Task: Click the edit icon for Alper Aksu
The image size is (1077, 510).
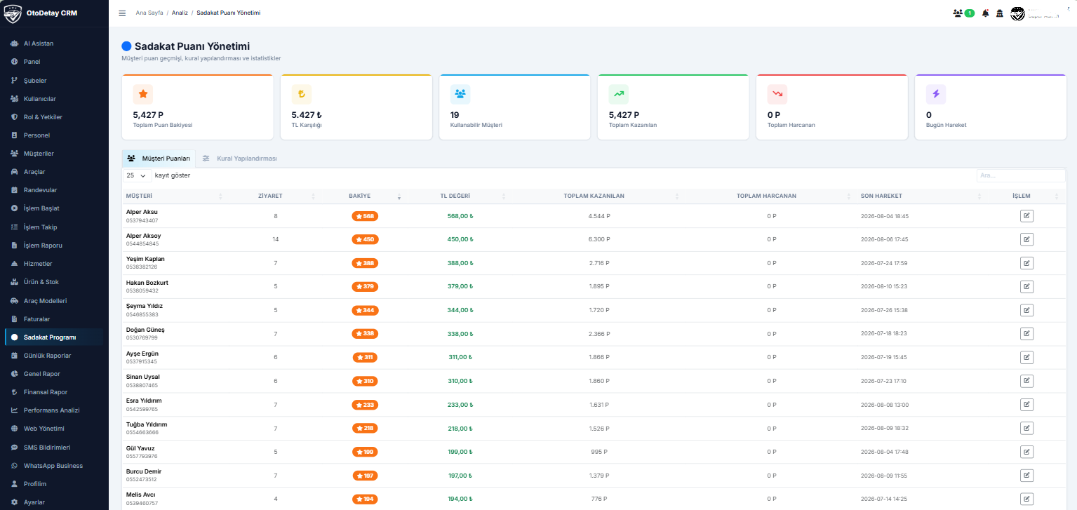Action: [x=1026, y=216]
